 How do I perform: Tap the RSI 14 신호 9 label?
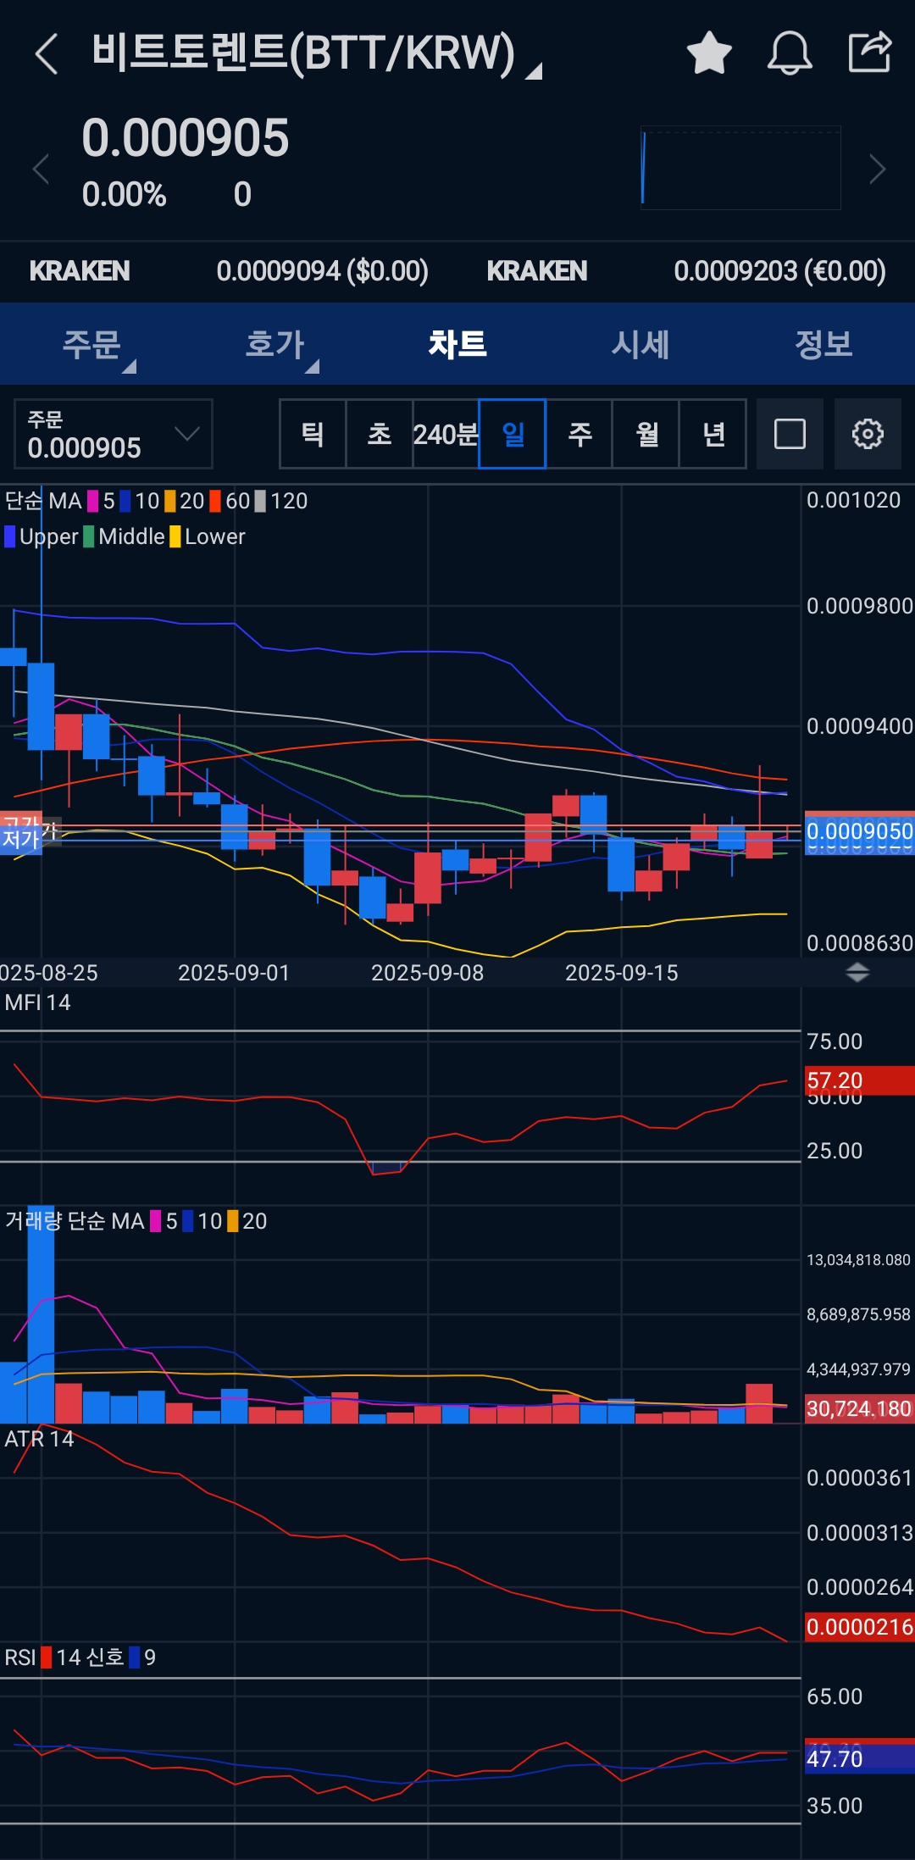pos(80,1657)
